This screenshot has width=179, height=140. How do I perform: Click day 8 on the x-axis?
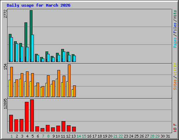click(48, 136)
